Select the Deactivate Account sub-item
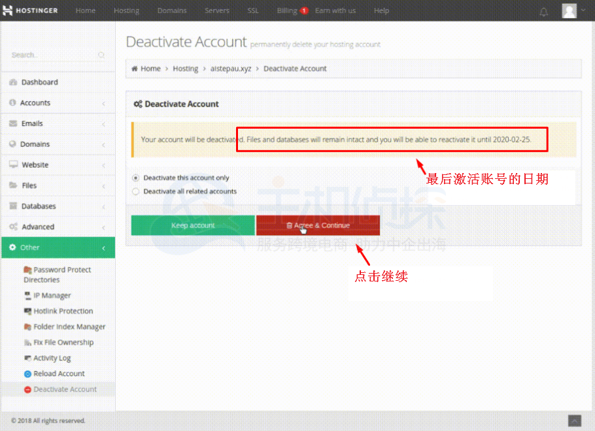Screen dimensions: 595x431 pos(63,389)
